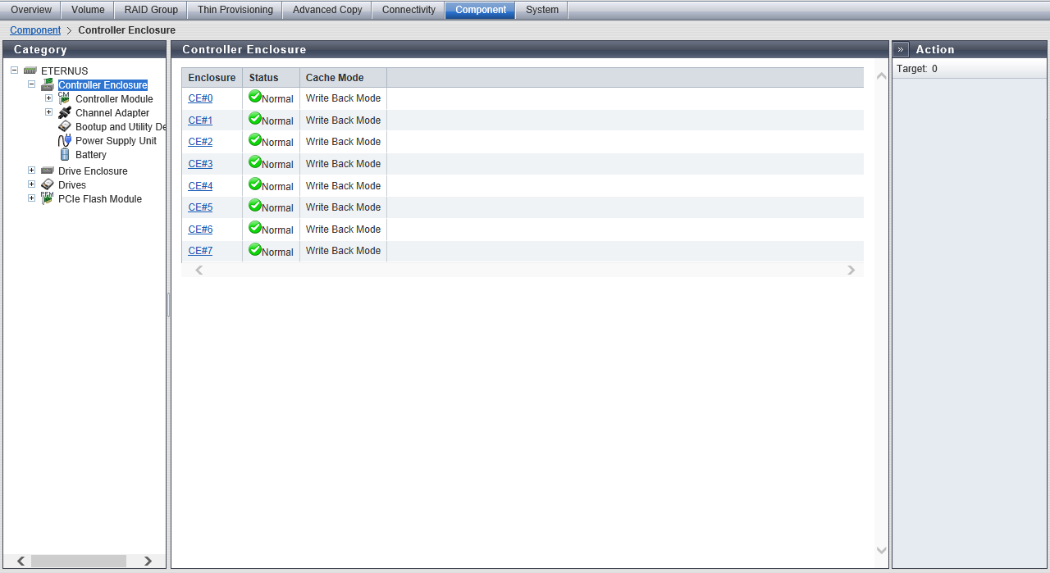This screenshot has width=1050, height=573.
Task: Switch to the RAID Group tab
Action: click(x=151, y=10)
